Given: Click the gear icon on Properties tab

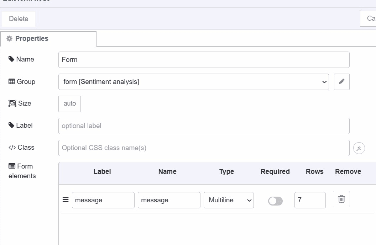Looking at the screenshot, I should pos(10,38).
